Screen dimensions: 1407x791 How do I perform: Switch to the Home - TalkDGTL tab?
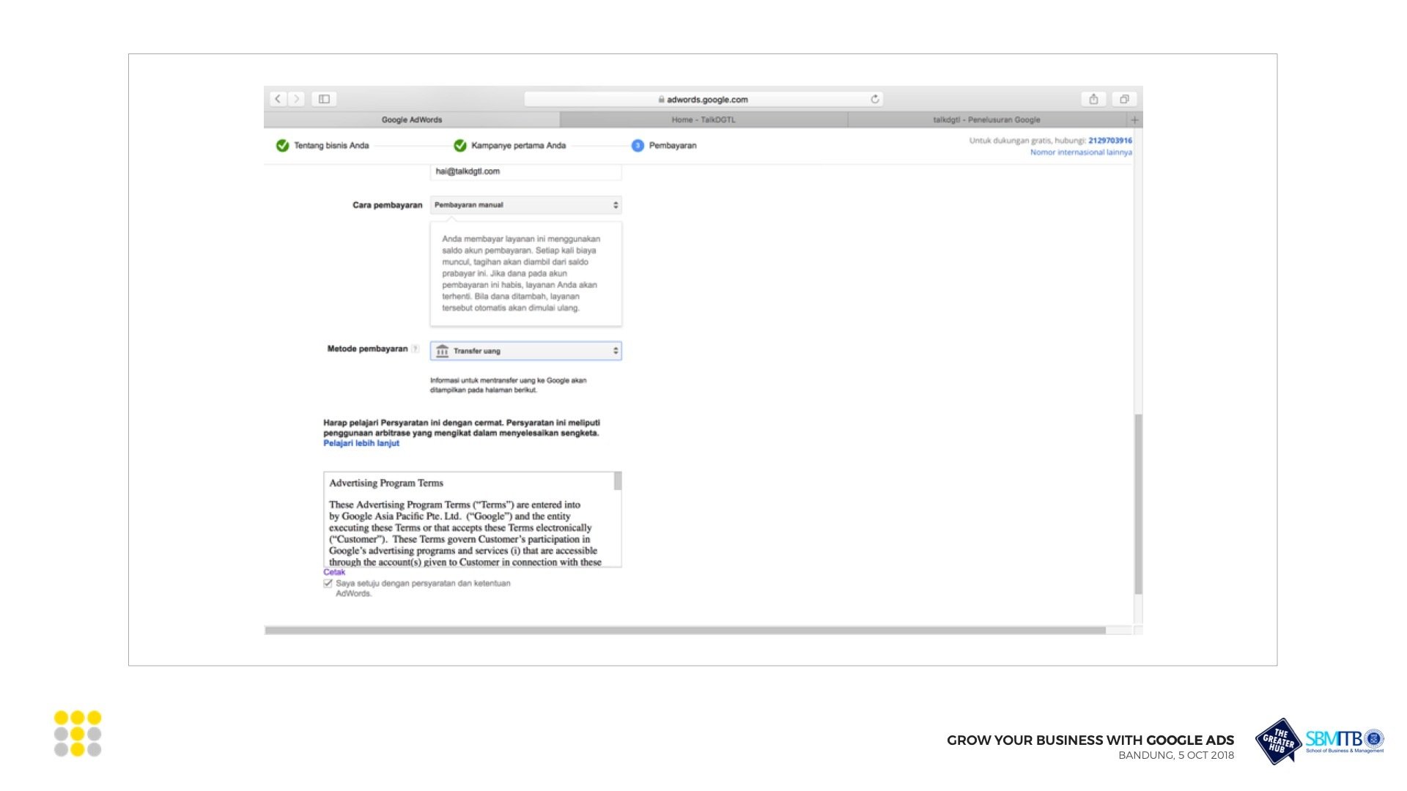703,119
